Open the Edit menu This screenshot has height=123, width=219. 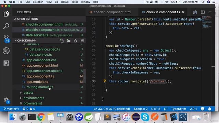point(27,2)
